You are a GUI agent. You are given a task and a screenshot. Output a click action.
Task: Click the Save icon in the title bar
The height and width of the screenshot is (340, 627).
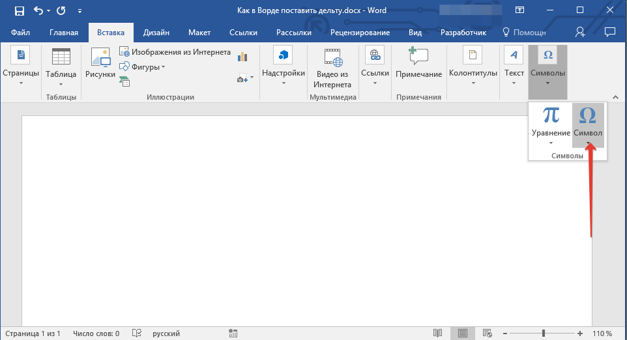click(20, 10)
